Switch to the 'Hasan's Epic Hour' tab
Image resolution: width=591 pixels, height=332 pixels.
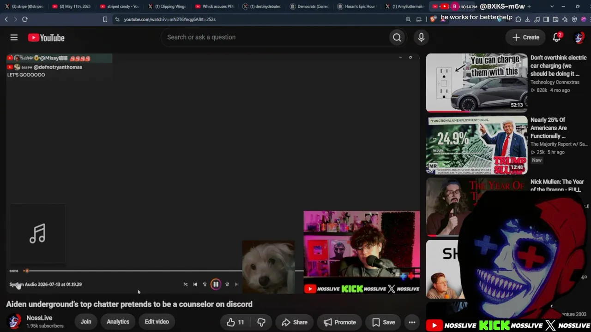[x=357, y=6]
